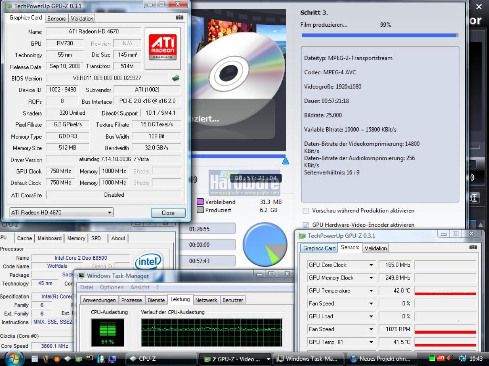Click the green system tray indicator icon
This screenshot has height=366, width=489.
click(x=432, y=358)
